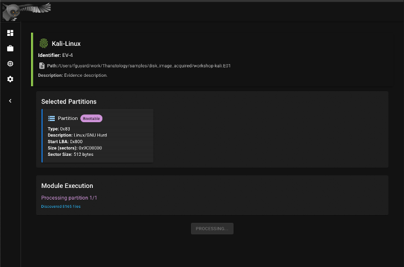This screenshot has width=404, height=267.
Task: Open the modules chip icon in sidebar
Action: [x=11, y=64]
